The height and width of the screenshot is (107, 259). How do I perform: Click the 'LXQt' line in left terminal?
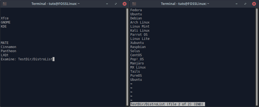click(x=5, y=55)
